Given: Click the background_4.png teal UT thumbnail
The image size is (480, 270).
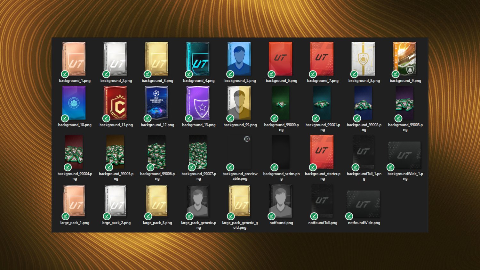Looking at the screenshot, I should click(x=198, y=59).
